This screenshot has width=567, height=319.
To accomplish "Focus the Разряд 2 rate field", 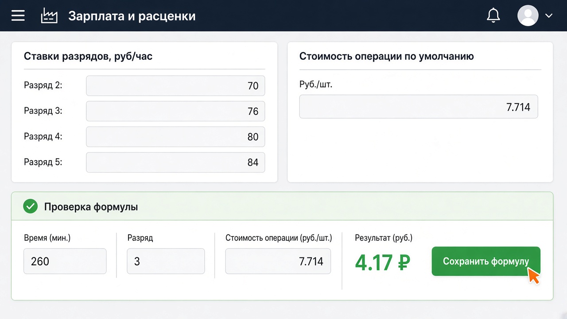I will pos(175,86).
